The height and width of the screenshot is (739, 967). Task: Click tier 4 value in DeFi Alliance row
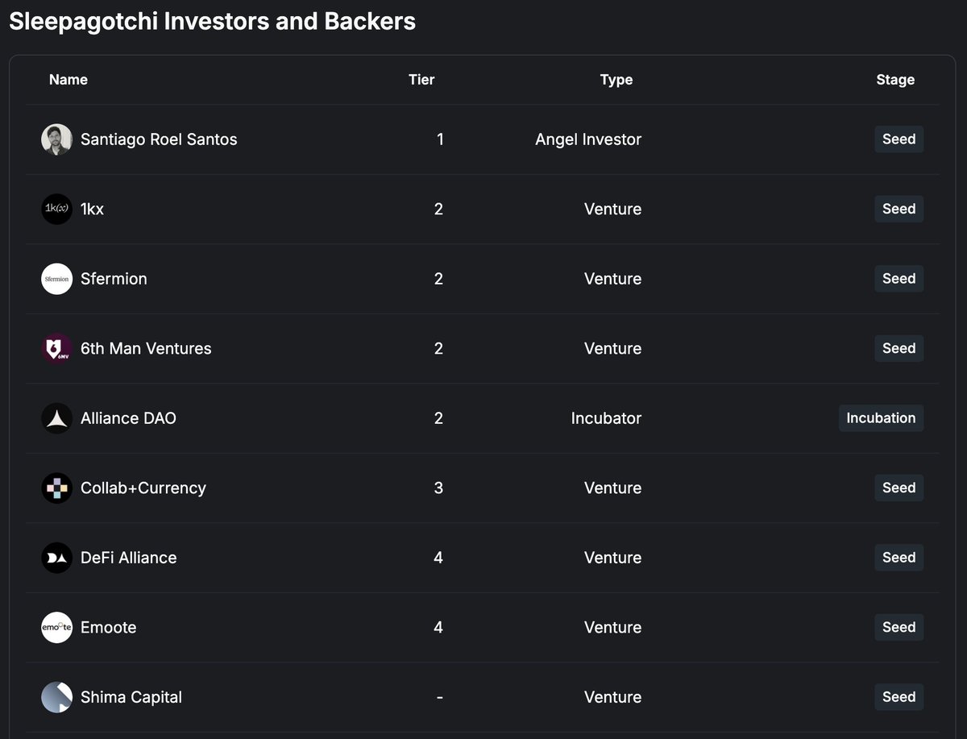[439, 558]
